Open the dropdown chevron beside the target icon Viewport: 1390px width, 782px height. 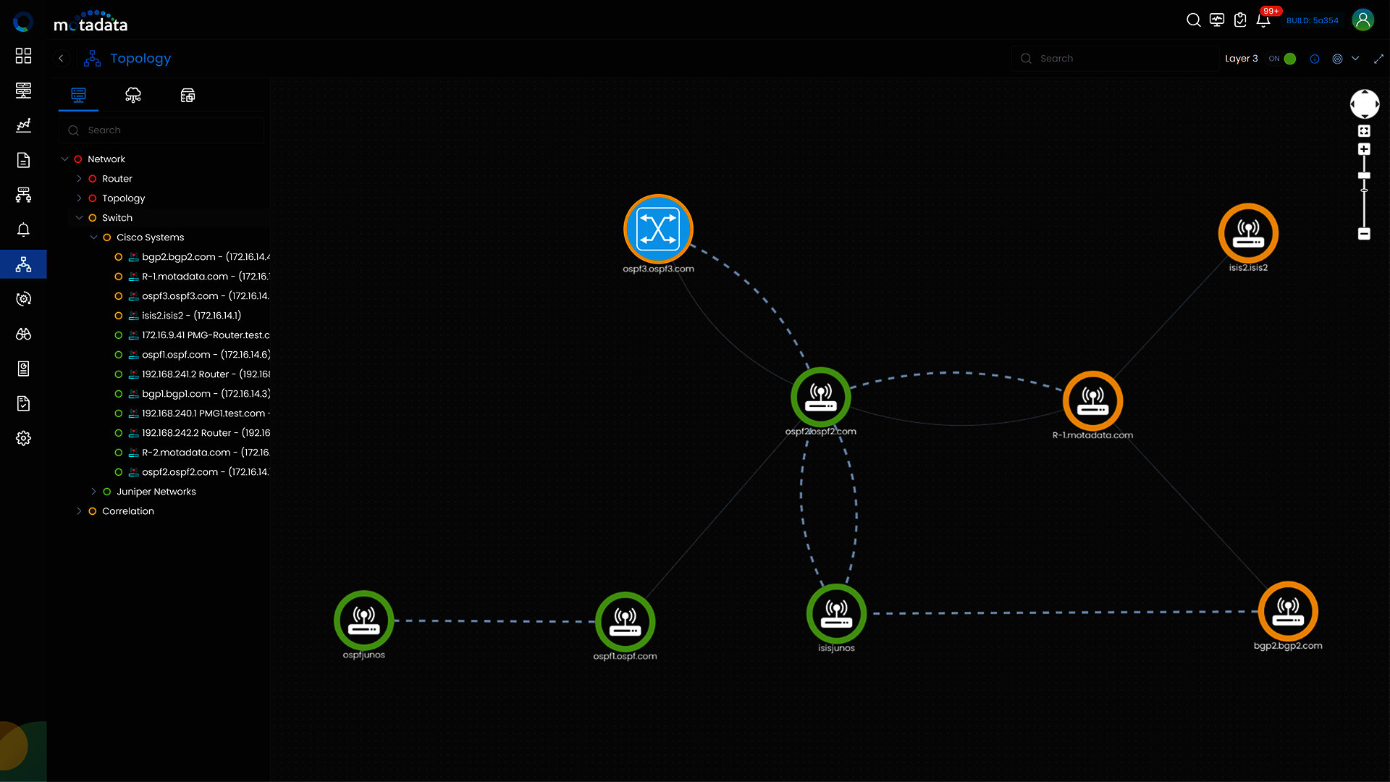(x=1355, y=59)
